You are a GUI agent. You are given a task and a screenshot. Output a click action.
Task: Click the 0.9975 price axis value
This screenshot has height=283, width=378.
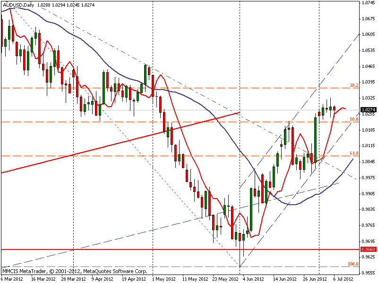pyautogui.click(x=369, y=178)
